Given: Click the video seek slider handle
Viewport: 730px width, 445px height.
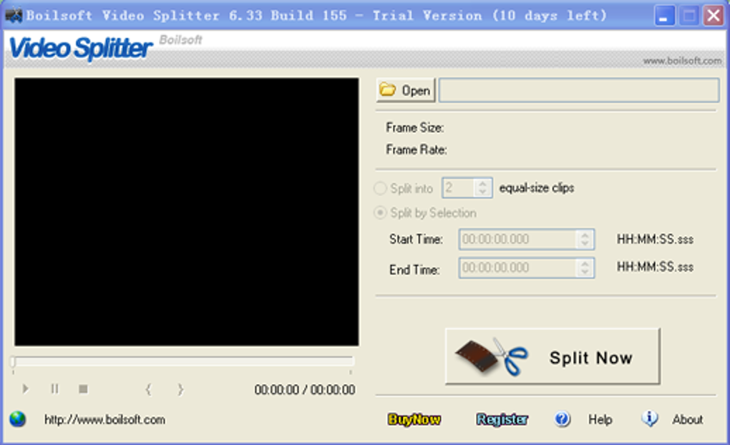Looking at the screenshot, I should (x=13, y=362).
